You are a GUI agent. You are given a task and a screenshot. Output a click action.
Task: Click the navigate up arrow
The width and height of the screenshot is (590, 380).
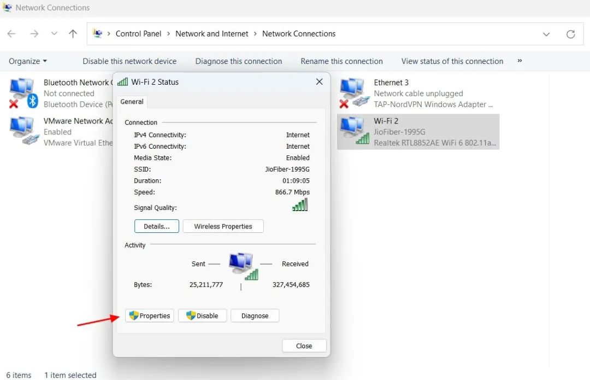coord(73,33)
